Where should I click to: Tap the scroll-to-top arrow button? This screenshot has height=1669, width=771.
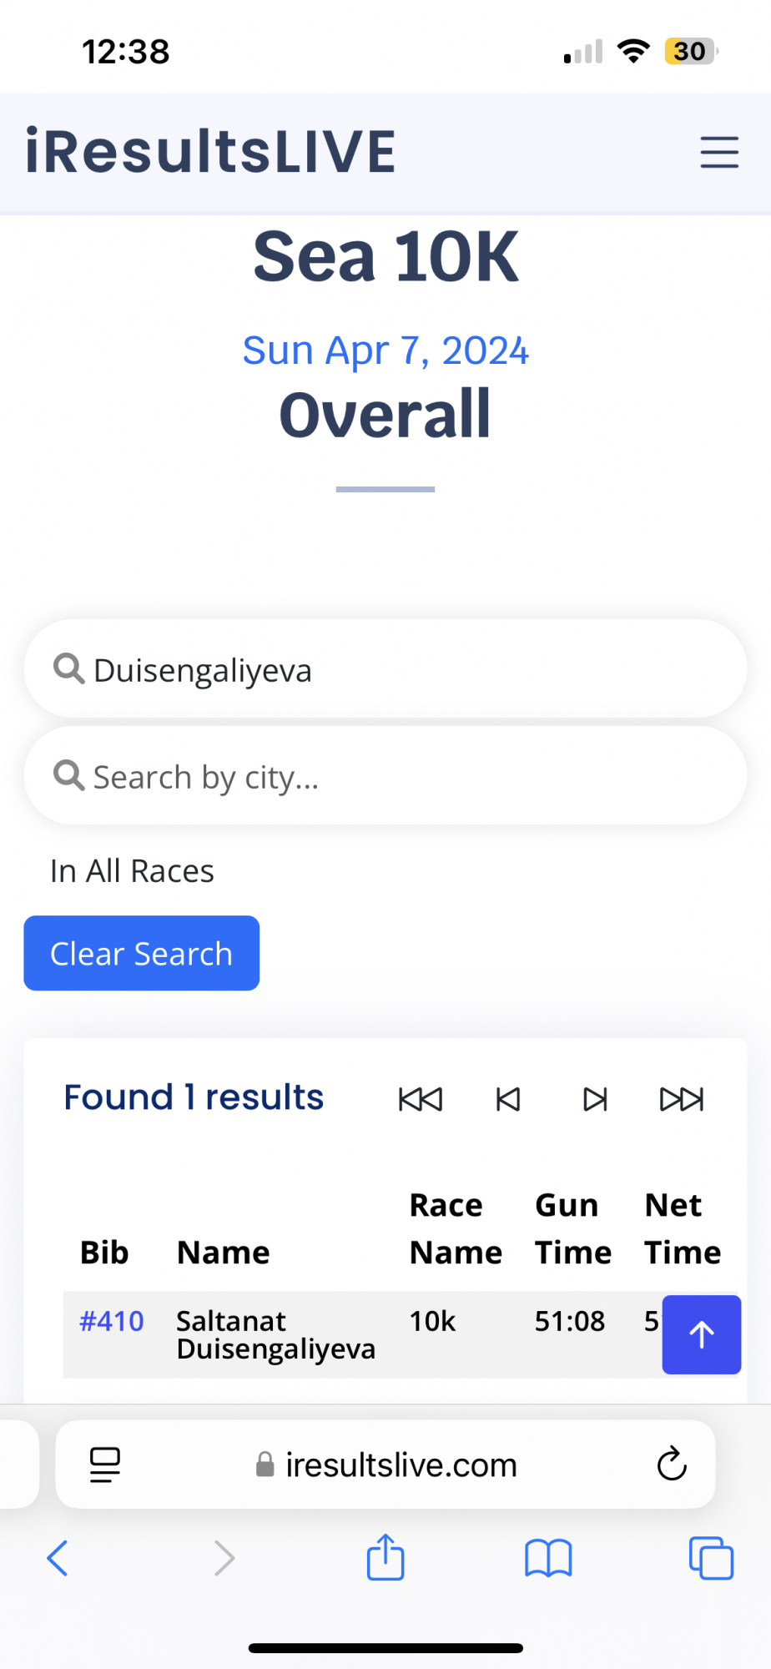[x=701, y=1334]
